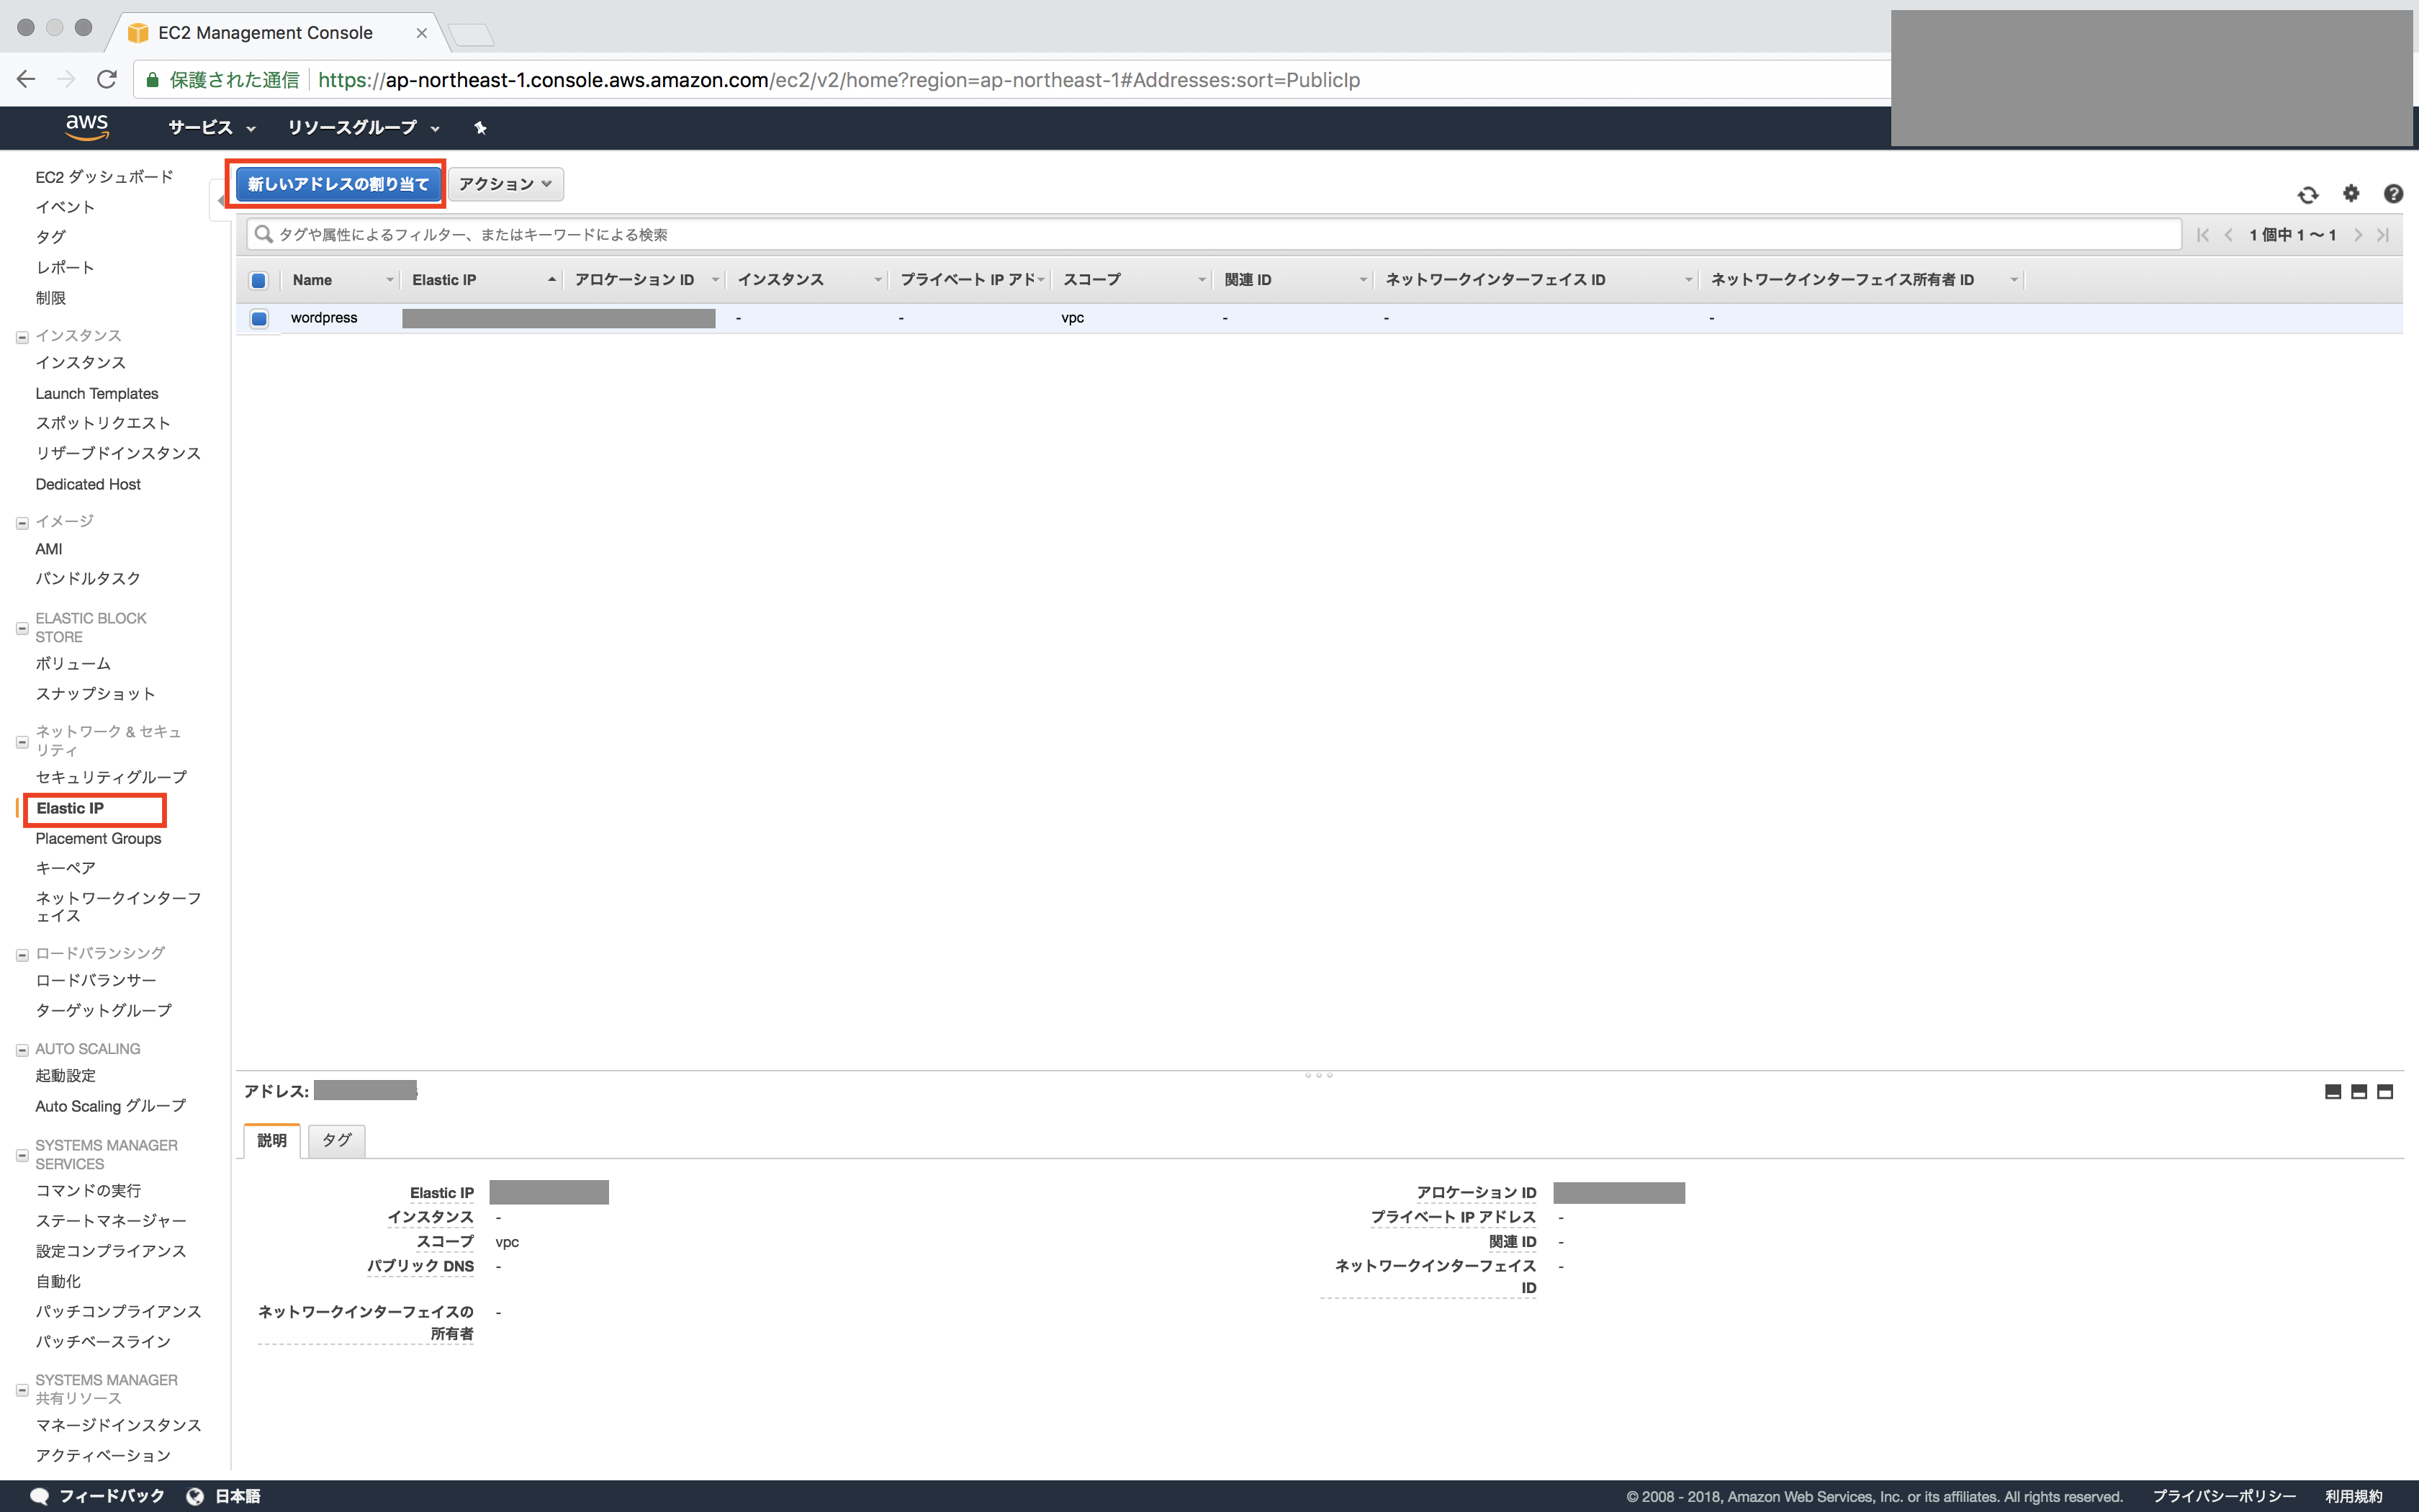Viewport: 2419px width, 1512px height.
Task: Click browser forward arrow
Action: 66,79
